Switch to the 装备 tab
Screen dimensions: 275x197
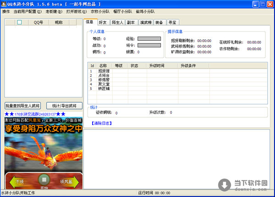tap(159, 22)
